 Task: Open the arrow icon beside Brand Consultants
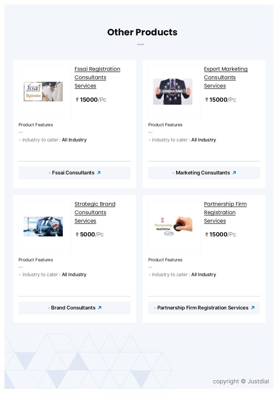point(100,308)
